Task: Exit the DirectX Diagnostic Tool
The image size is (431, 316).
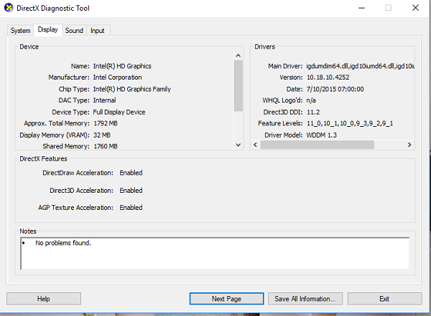Action: coord(384,299)
